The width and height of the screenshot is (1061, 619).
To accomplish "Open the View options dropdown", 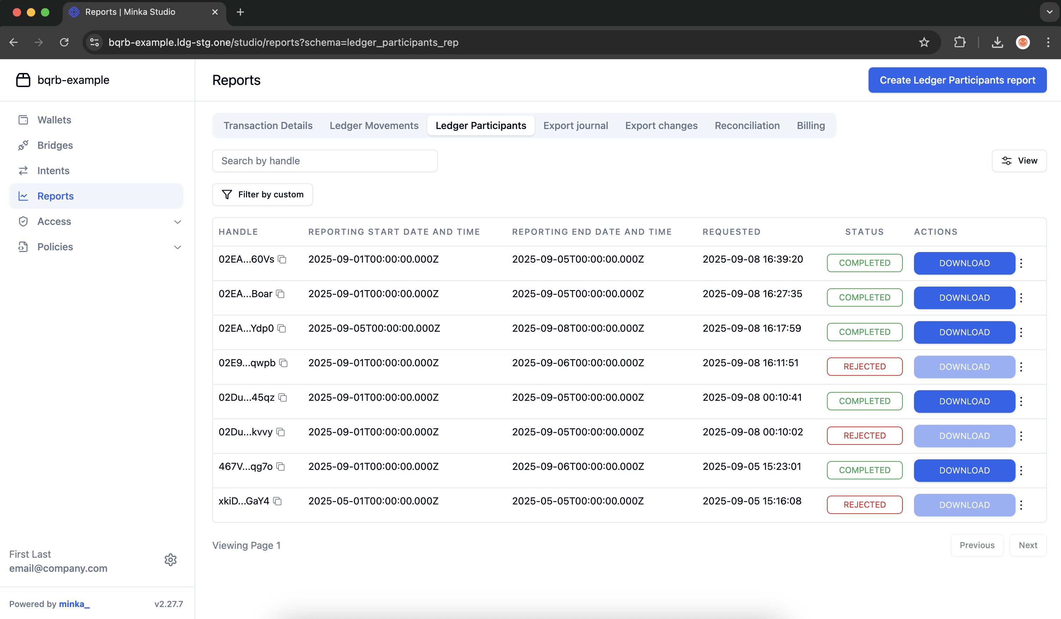I will coord(1019,160).
